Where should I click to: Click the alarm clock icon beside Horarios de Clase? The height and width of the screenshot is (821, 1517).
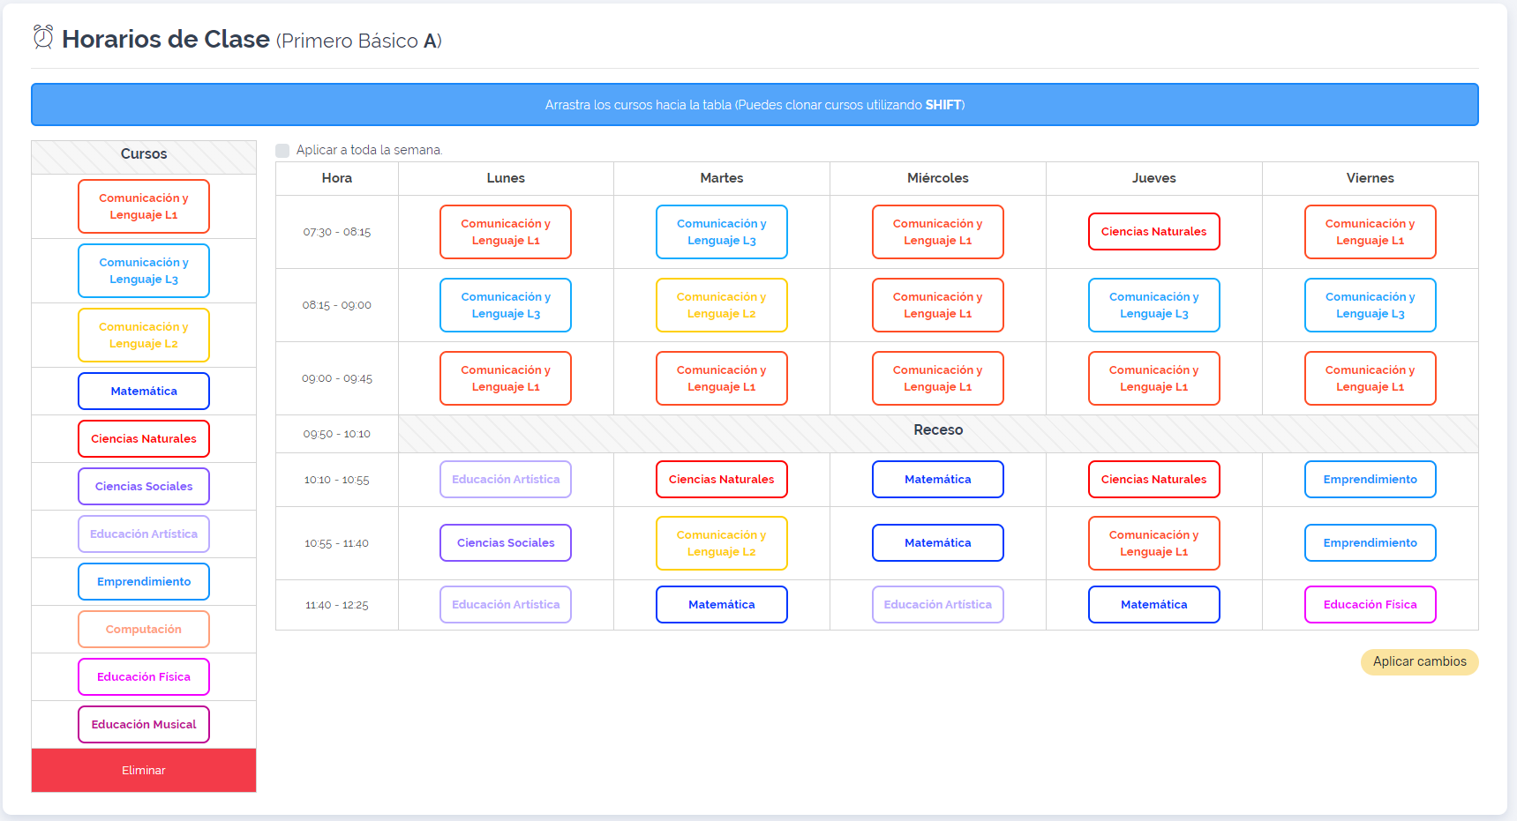click(x=43, y=37)
